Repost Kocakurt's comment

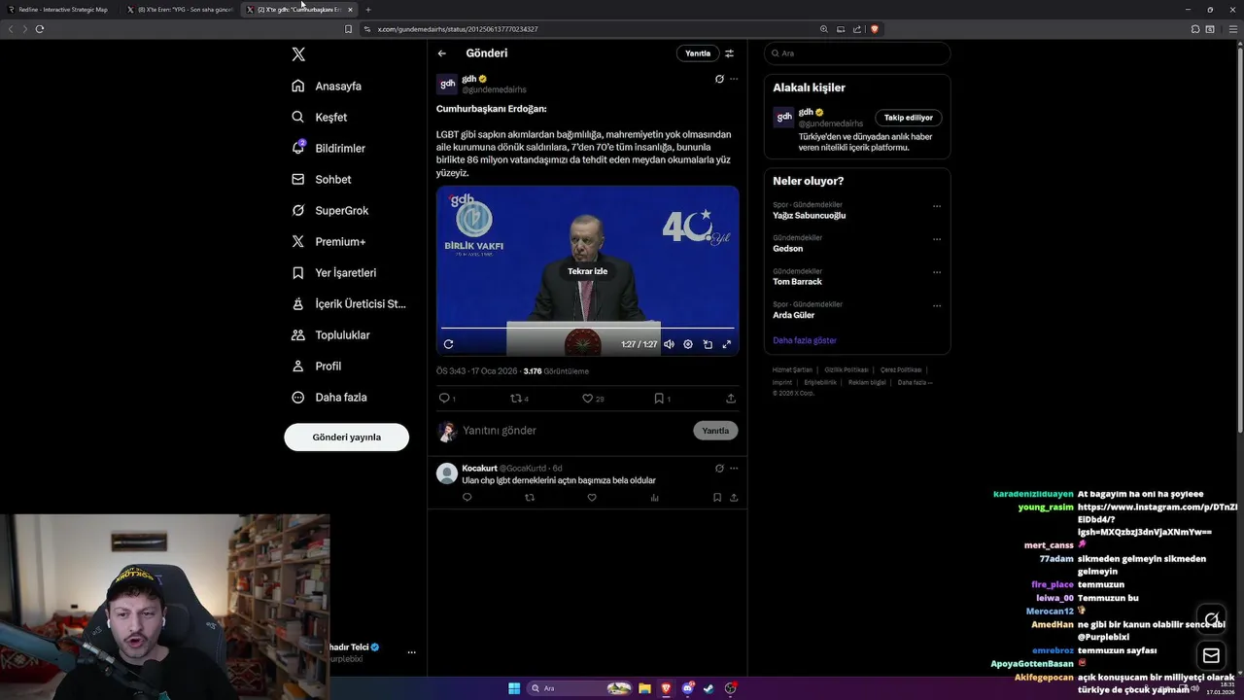click(530, 498)
